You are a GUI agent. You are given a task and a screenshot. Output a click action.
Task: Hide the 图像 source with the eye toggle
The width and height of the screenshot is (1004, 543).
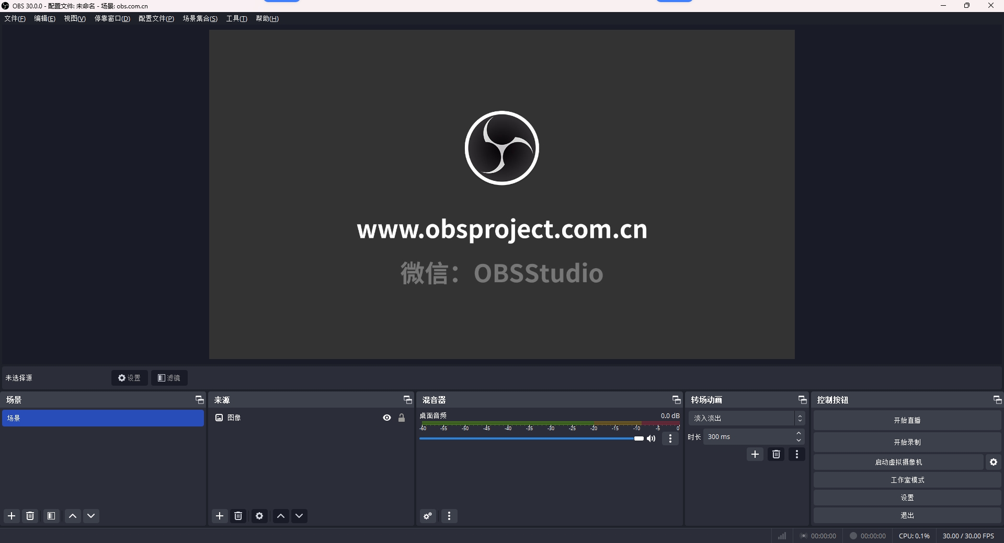pyautogui.click(x=386, y=418)
